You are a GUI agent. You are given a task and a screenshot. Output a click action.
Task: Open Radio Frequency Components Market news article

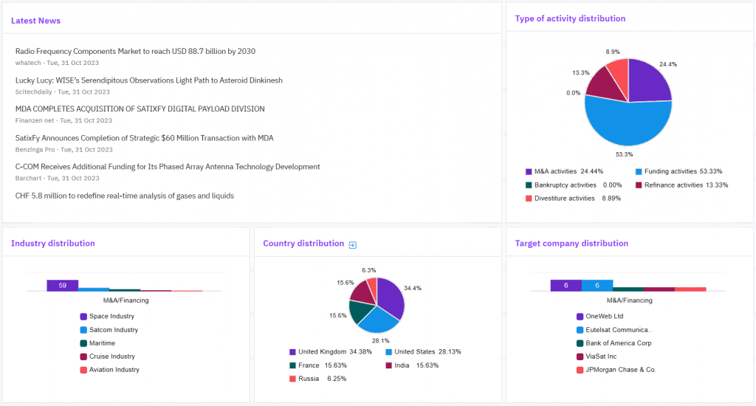click(135, 52)
